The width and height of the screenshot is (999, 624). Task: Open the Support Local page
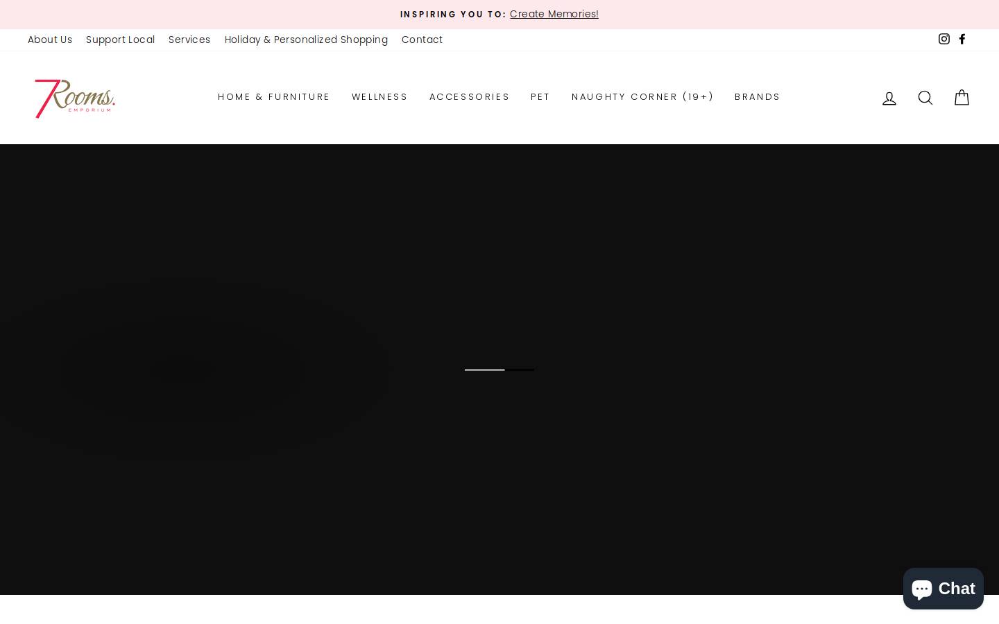120,40
